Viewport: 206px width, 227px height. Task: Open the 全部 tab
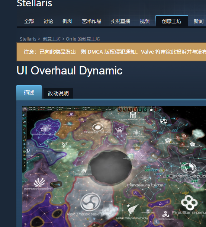pyautogui.click(x=29, y=21)
